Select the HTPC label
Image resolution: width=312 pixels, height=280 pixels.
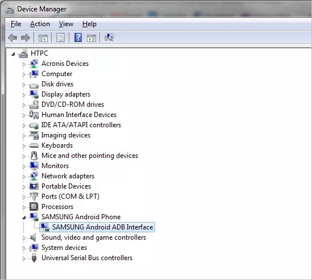coord(39,53)
